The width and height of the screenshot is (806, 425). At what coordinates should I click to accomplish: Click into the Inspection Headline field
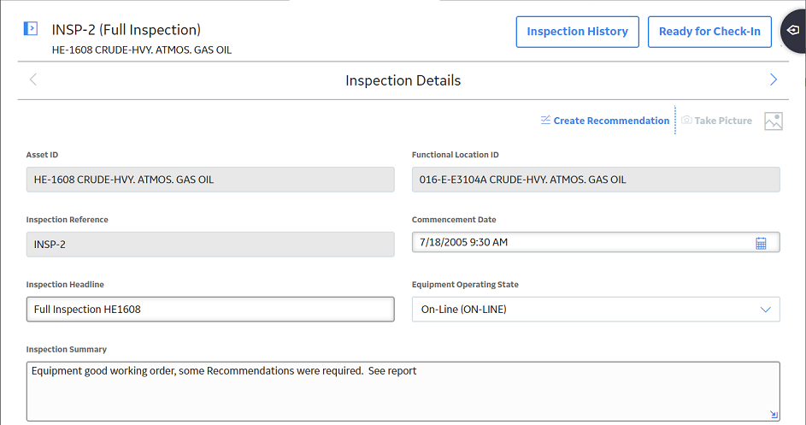pos(210,310)
